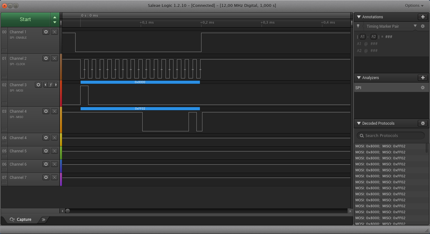Viewport: 430px width, 234px height.
Task: Select the A2 timing marker
Action: [x=373, y=37]
